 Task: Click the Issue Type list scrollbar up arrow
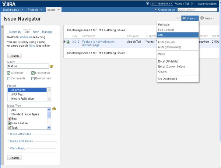tap(49, 110)
